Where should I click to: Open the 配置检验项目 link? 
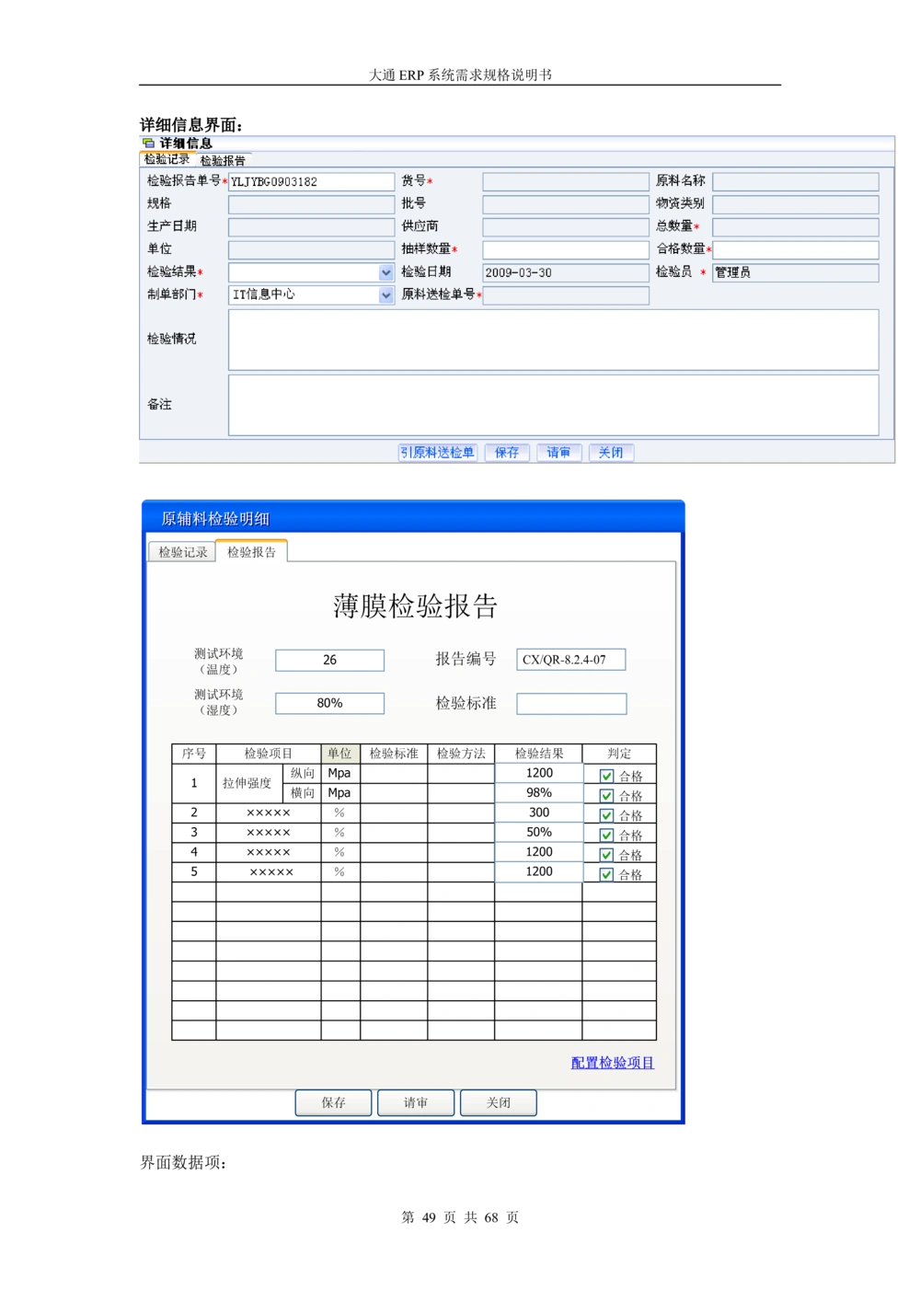click(x=613, y=1063)
